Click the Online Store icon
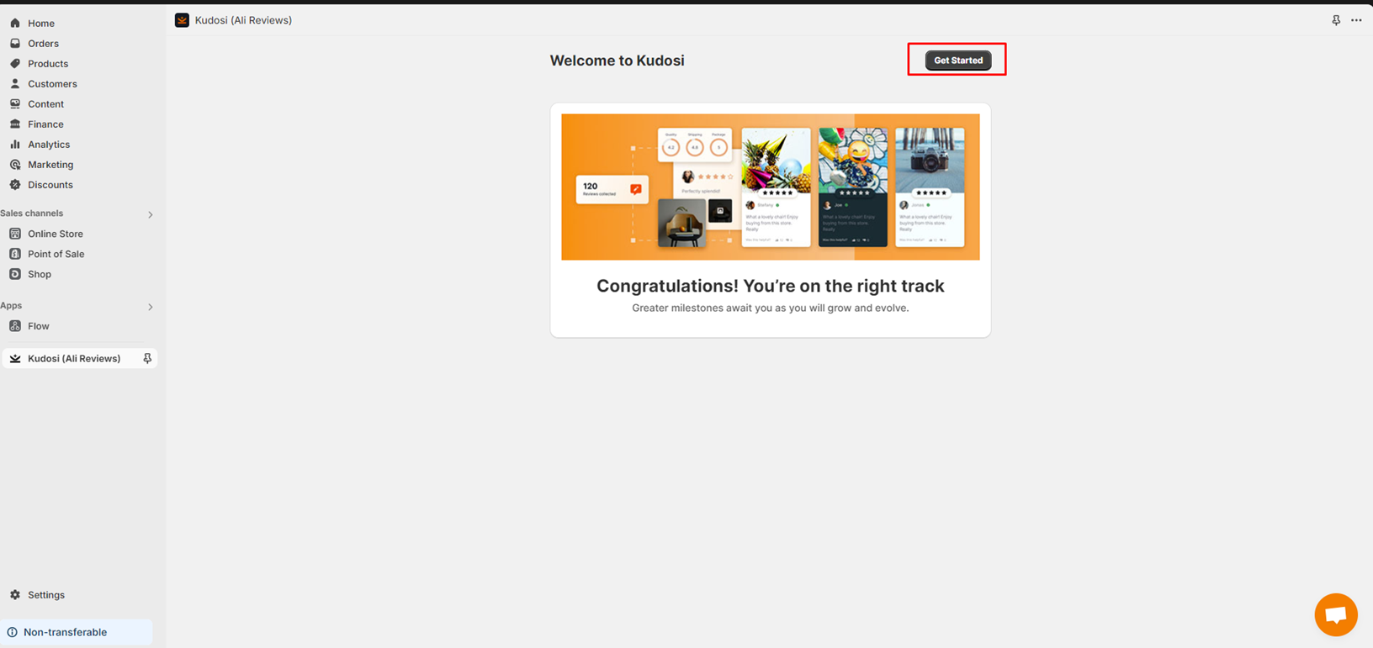Screen dimensions: 1373x648 (x=15, y=234)
